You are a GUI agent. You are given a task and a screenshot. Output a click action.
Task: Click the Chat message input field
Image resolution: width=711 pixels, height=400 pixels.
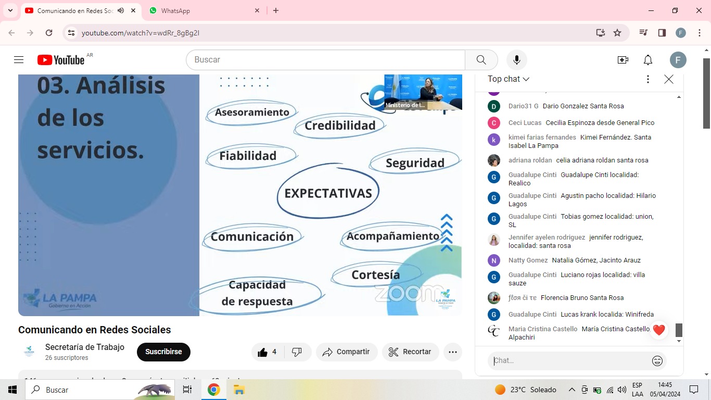point(567,361)
